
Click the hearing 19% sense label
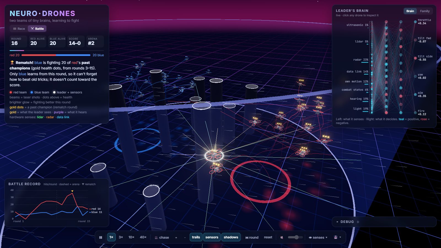click(359, 99)
